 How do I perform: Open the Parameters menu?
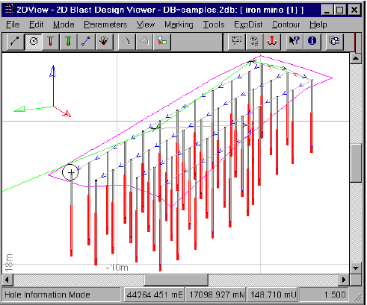(105, 25)
